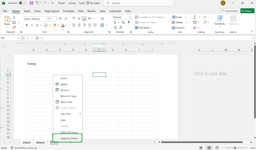Click the Center align icon
Screen dimensions: 256x150
pyautogui.click(x=79, y=25)
